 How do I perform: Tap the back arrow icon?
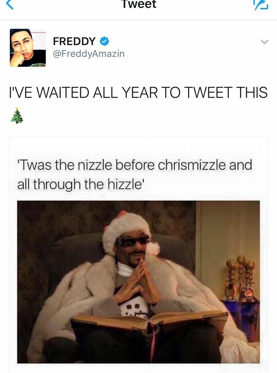pyautogui.click(x=9, y=4)
